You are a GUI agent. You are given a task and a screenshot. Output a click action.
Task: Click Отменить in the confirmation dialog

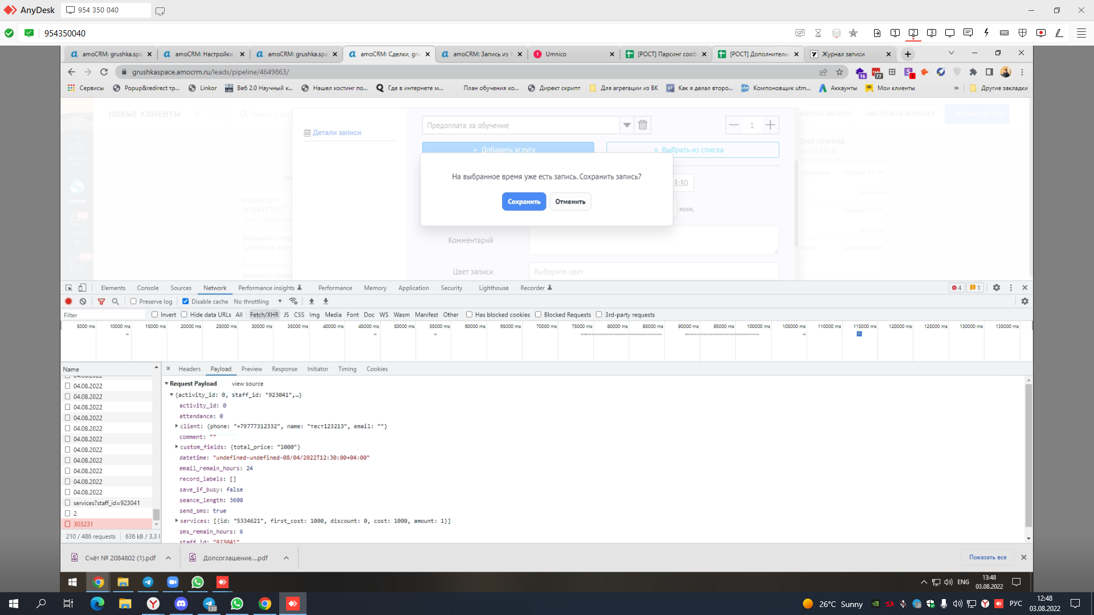pyautogui.click(x=570, y=202)
